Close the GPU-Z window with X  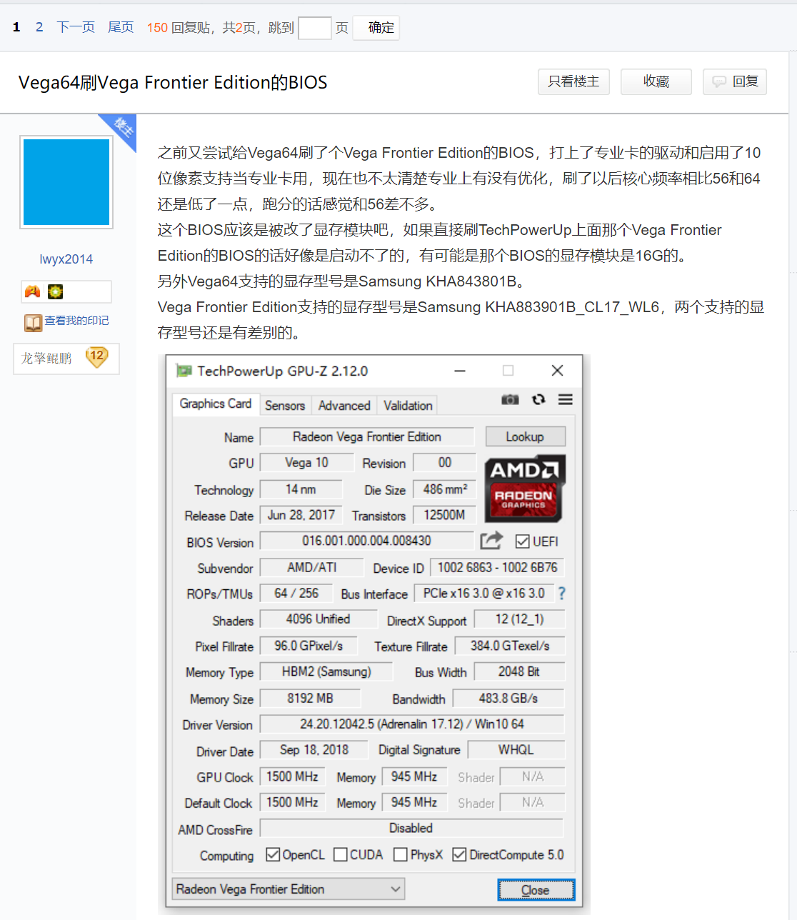pyautogui.click(x=557, y=371)
